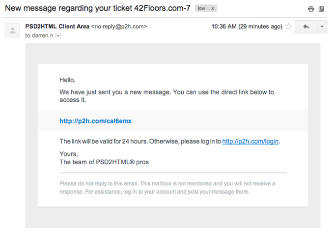The image size is (334, 236).
Task: Click 'The team of PSD2HTML pros' signature
Action: pyautogui.click(x=104, y=162)
